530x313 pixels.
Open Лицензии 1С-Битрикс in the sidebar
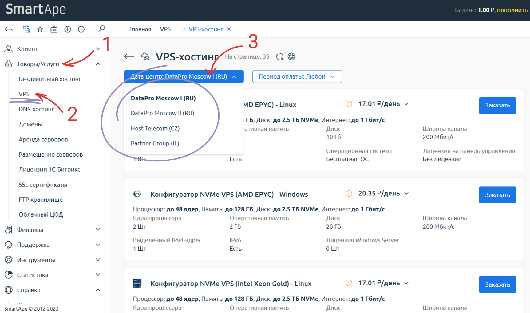point(49,169)
